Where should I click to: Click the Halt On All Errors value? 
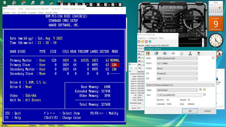pyautogui.click(x=33, y=100)
